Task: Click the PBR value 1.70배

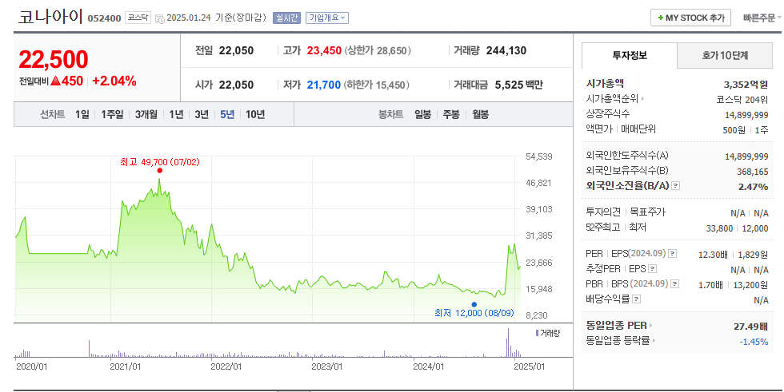Action: [710, 285]
